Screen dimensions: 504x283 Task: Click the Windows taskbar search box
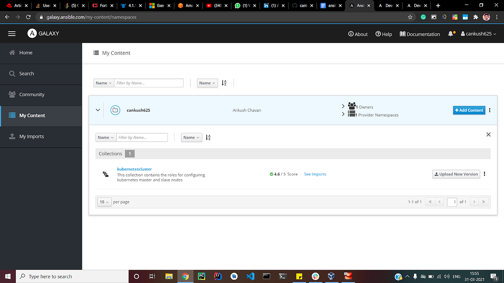tap(72, 276)
